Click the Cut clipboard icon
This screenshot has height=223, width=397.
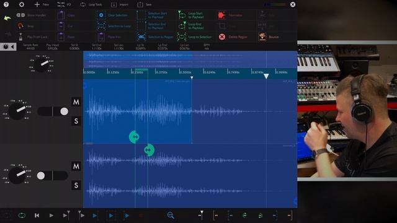click(61, 26)
